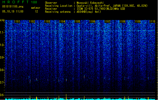158x100 pixels.
Task: Click the date stamp 05.10.19 11:00
Action: (13, 11)
